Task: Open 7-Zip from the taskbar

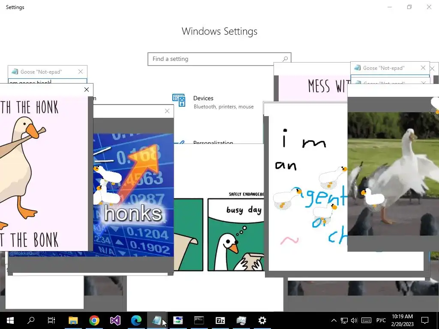Action: click(220, 320)
